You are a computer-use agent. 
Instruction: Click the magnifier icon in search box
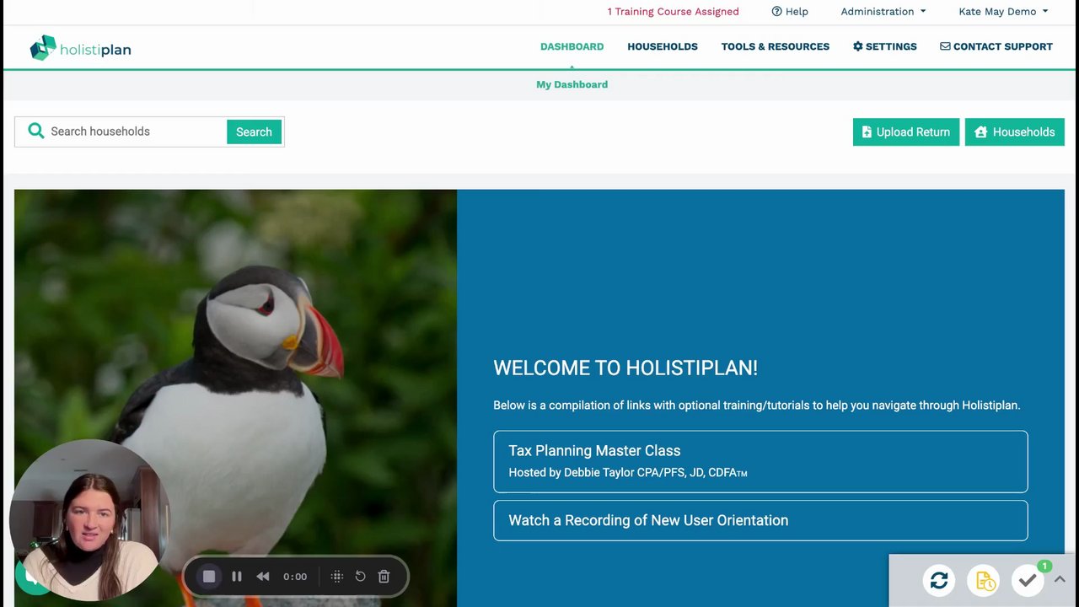point(35,131)
